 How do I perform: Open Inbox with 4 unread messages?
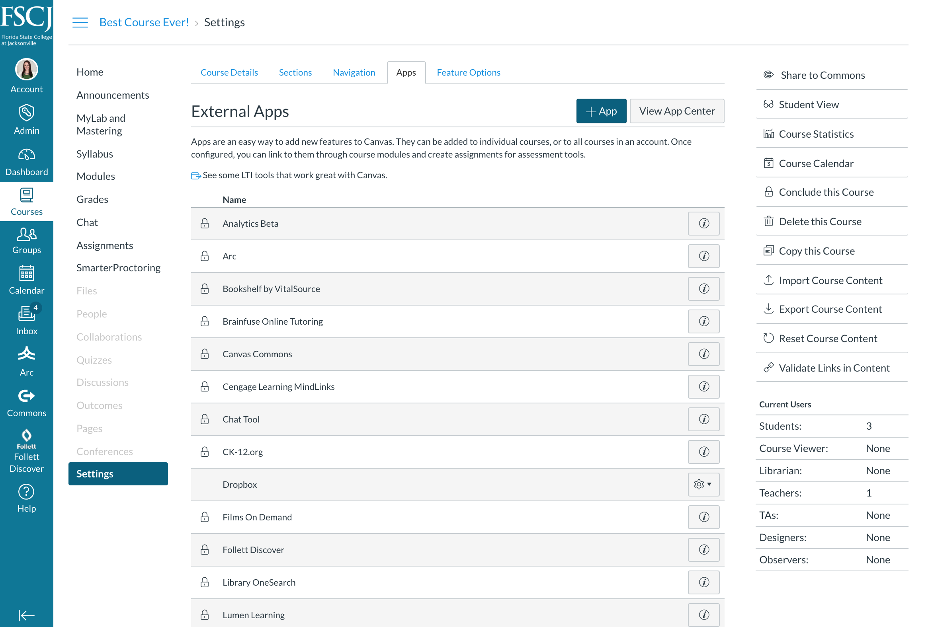(x=26, y=321)
